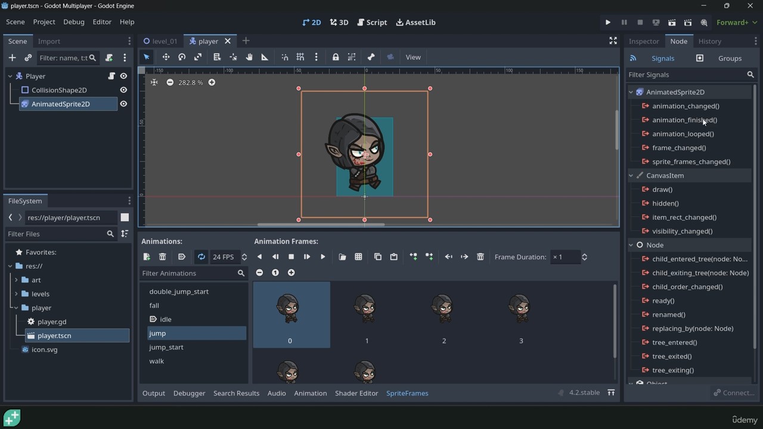This screenshot has width=763, height=429.
Task: Move selected frame right
Action: click(464, 257)
